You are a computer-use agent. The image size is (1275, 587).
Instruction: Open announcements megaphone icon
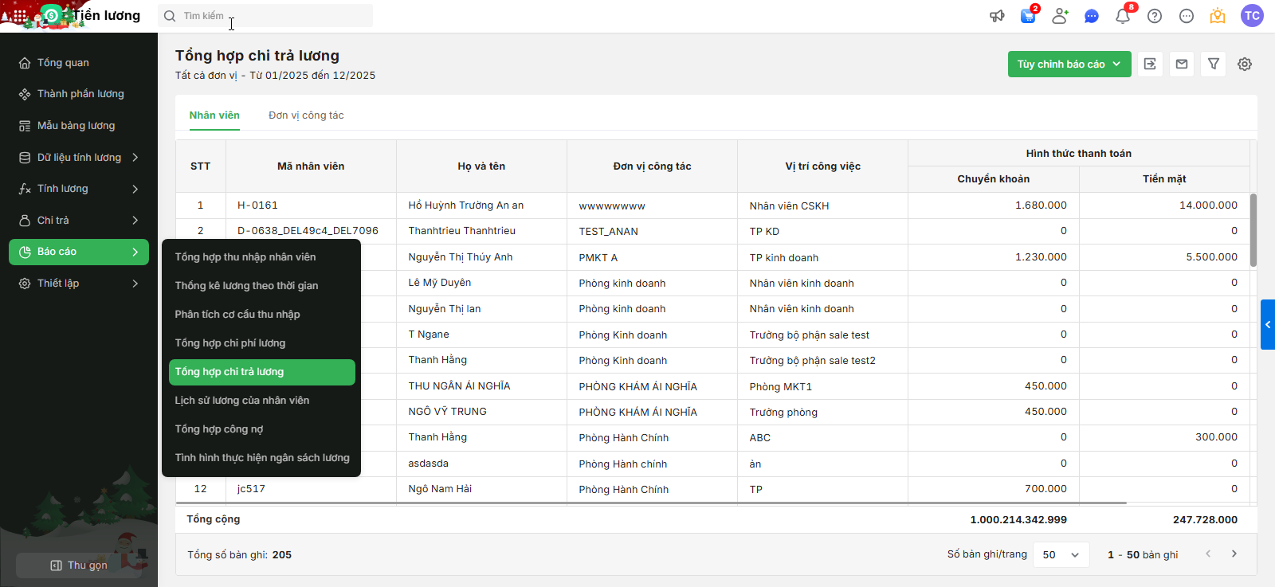pos(997,16)
